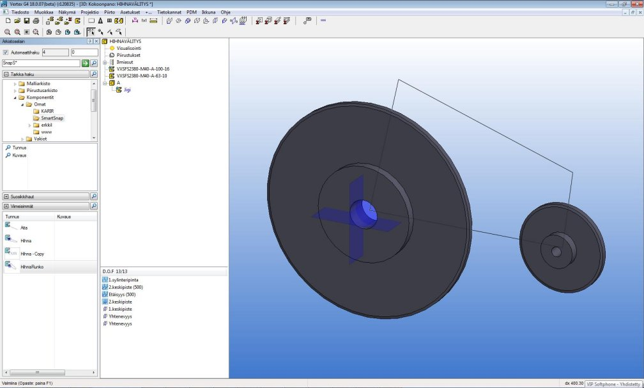This screenshot has height=388, width=644.
Task: Click magnifier icon beside Tarkka haku
Action: click(94, 74)
